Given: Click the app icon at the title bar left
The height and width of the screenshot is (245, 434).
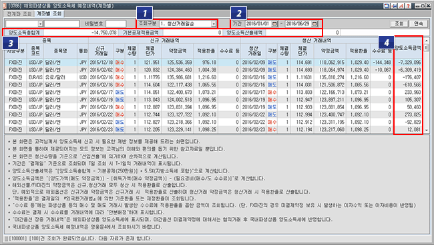Looking at the screenshot, I should (x=4, y=5).
